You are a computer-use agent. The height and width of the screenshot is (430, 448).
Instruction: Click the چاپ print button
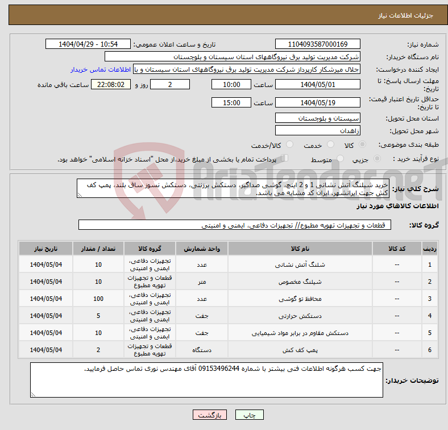pos(250,415)
